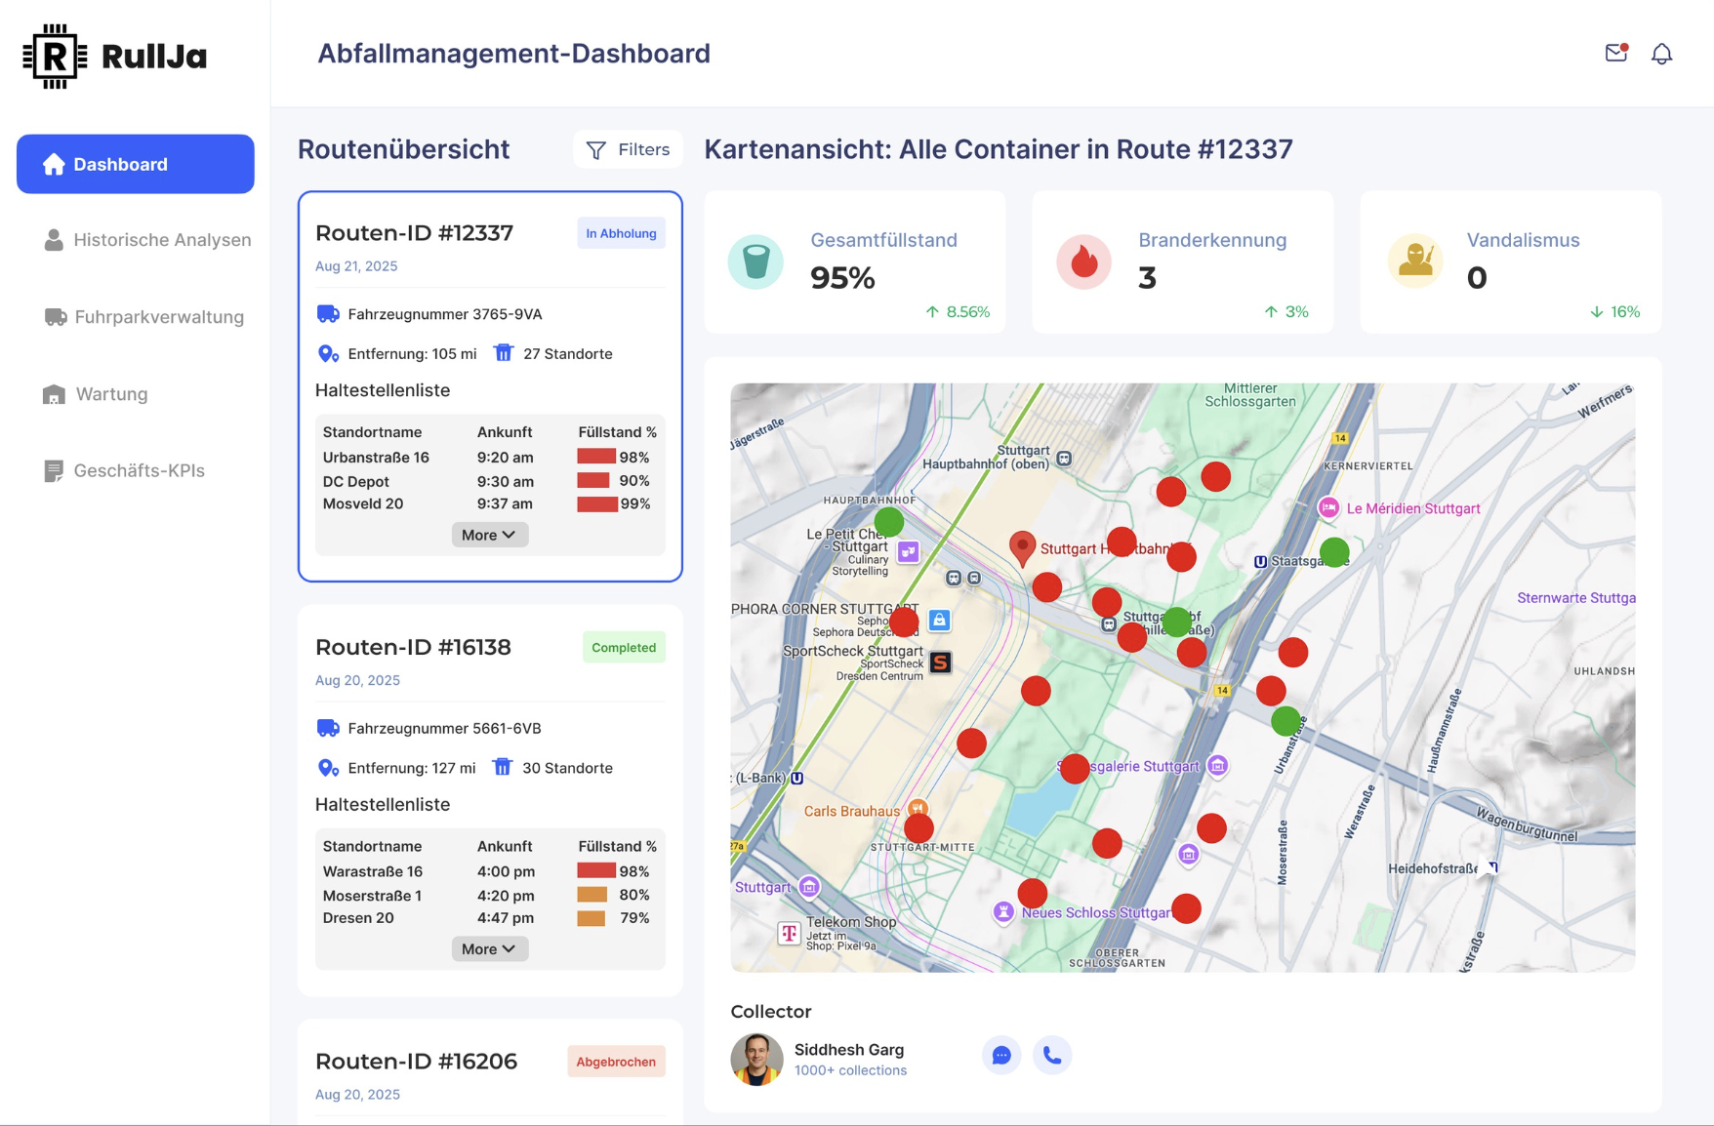Open Geschäfts-KPIs in the sidebar
The width and height of the screenshot is (1714, 1126).
pyautogui.click(x=139, y=470)
